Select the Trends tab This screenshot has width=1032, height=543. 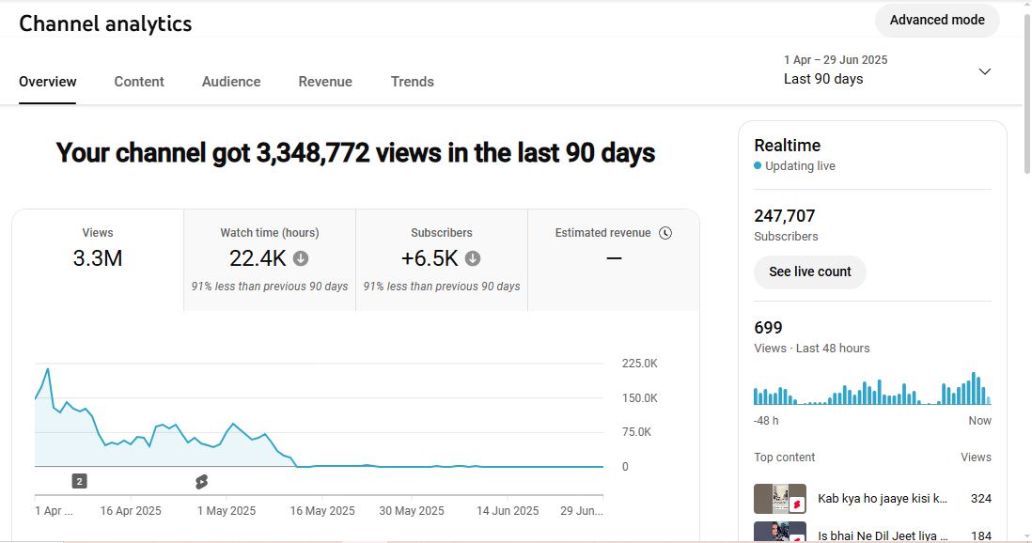point(413,82)
